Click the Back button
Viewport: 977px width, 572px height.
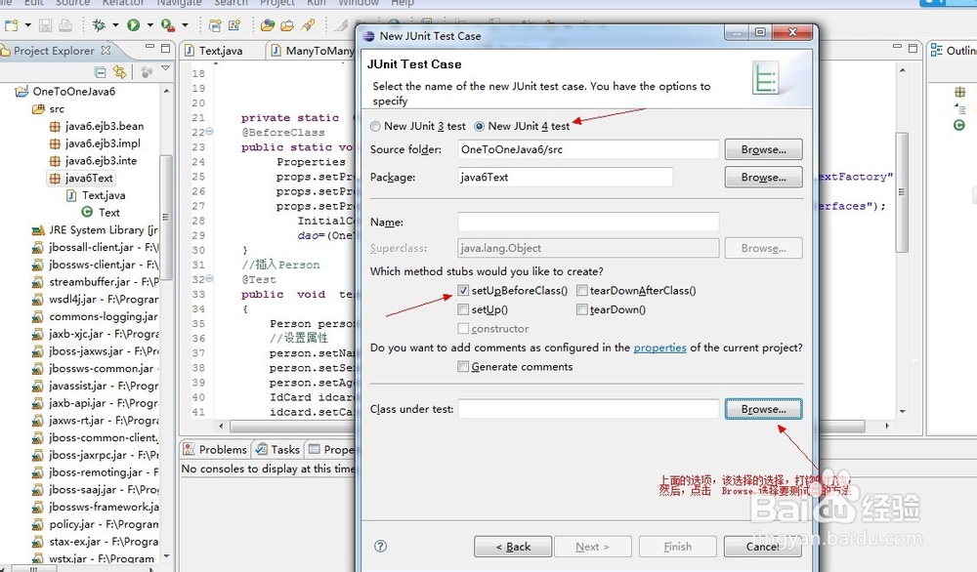(x=513, y=547)
